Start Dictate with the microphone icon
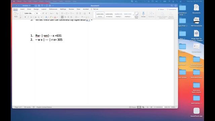 [x=143, y=14]
